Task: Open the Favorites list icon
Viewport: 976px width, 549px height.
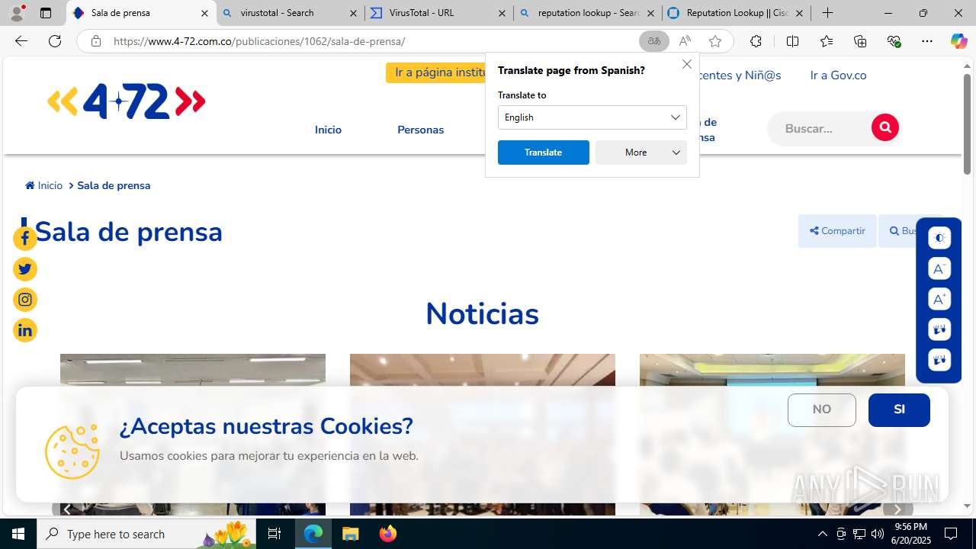Action: tap(827, 41)
